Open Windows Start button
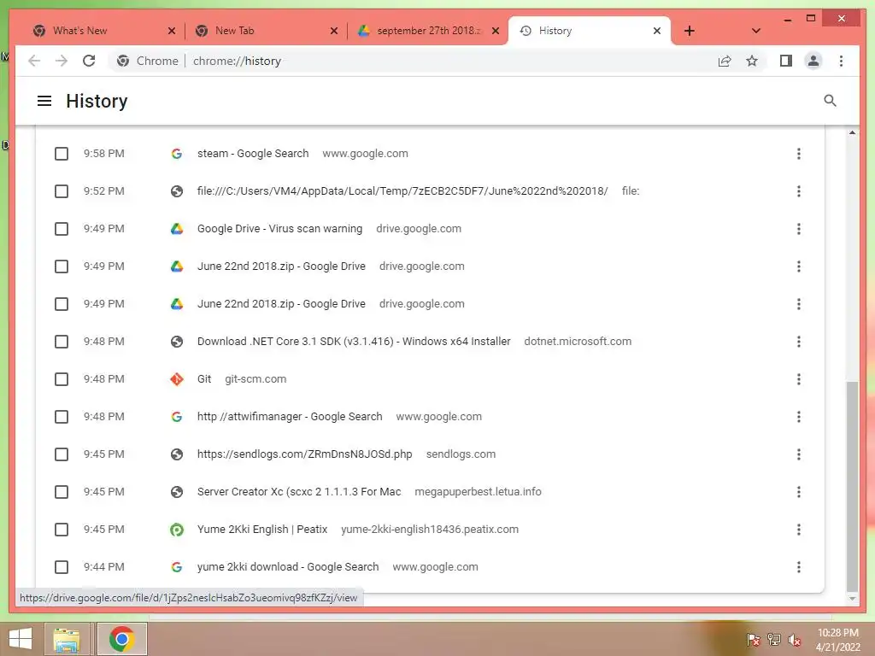 tap(21, 639)
